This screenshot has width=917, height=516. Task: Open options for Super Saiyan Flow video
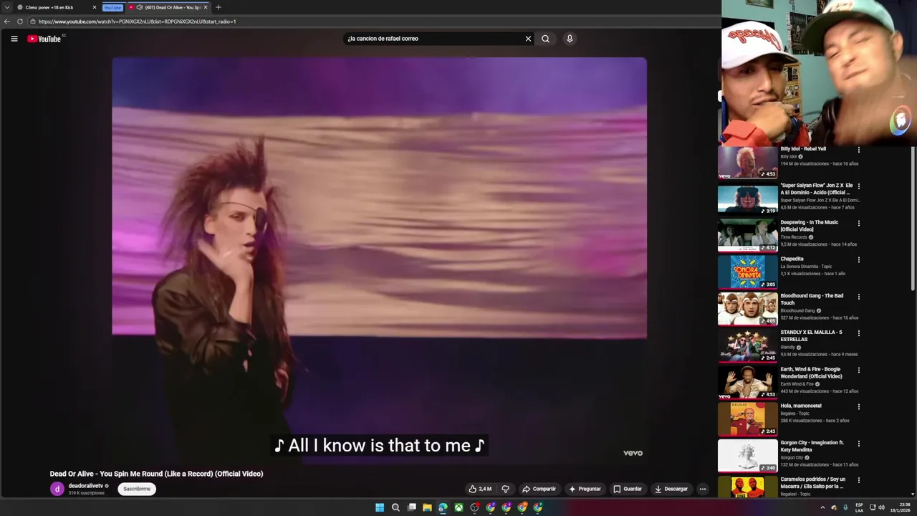pyautogui.click(x=858, y=186)
